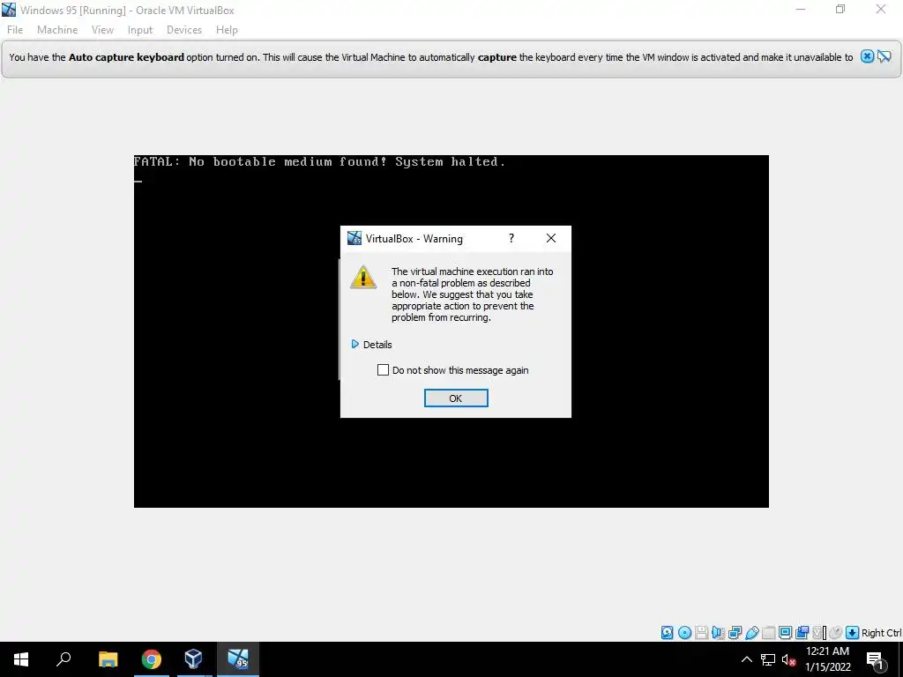Click the hard disk activity indicator icon
903x677 pixels.
coord(667,633)
